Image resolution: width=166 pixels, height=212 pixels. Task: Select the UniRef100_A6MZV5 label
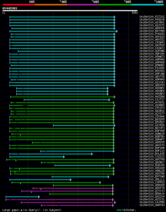152,142
